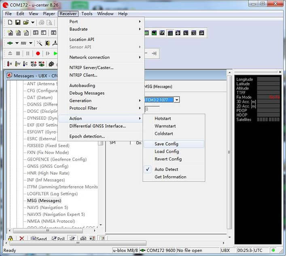The image size is (286, 256).
Task: Open dropdown arrow beside the open-folder icon
Action: (33, 22)
